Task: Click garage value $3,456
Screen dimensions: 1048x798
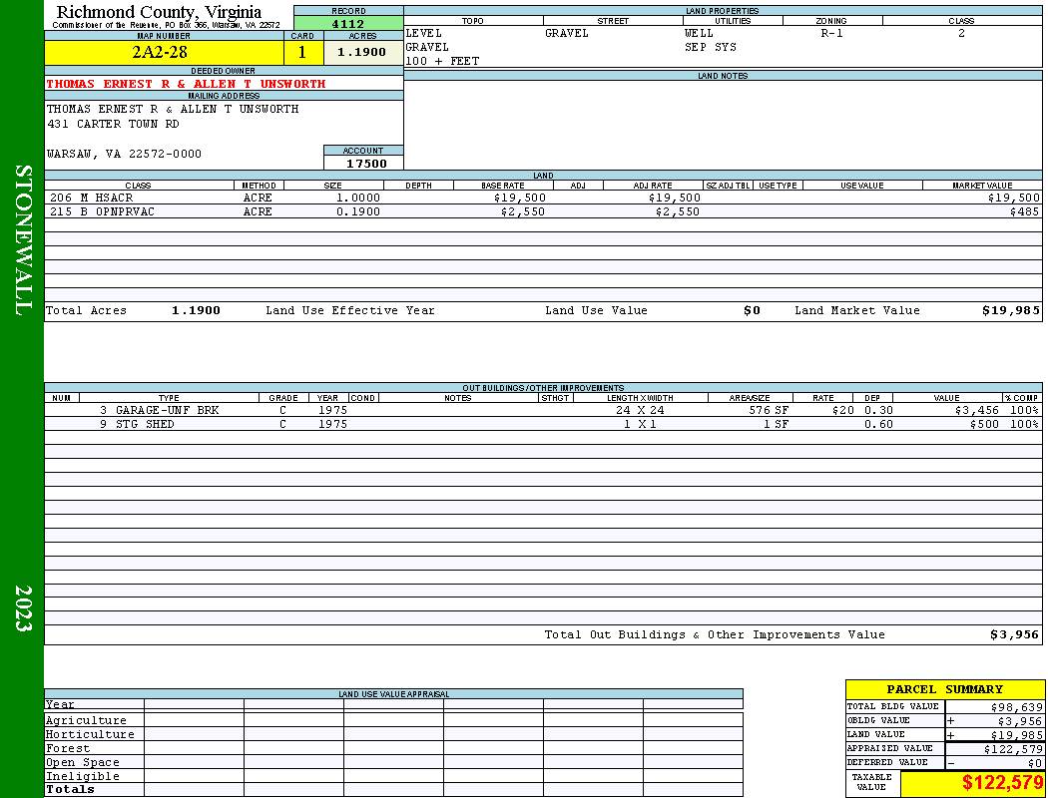Action: [977, 410]
